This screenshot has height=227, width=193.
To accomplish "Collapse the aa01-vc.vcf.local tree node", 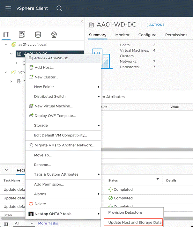I will pos(6,44).
